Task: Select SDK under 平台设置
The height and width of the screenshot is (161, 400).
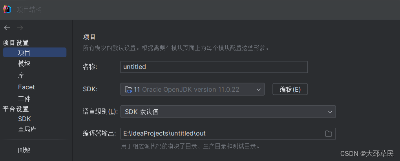Action: (x=24, y=119)
